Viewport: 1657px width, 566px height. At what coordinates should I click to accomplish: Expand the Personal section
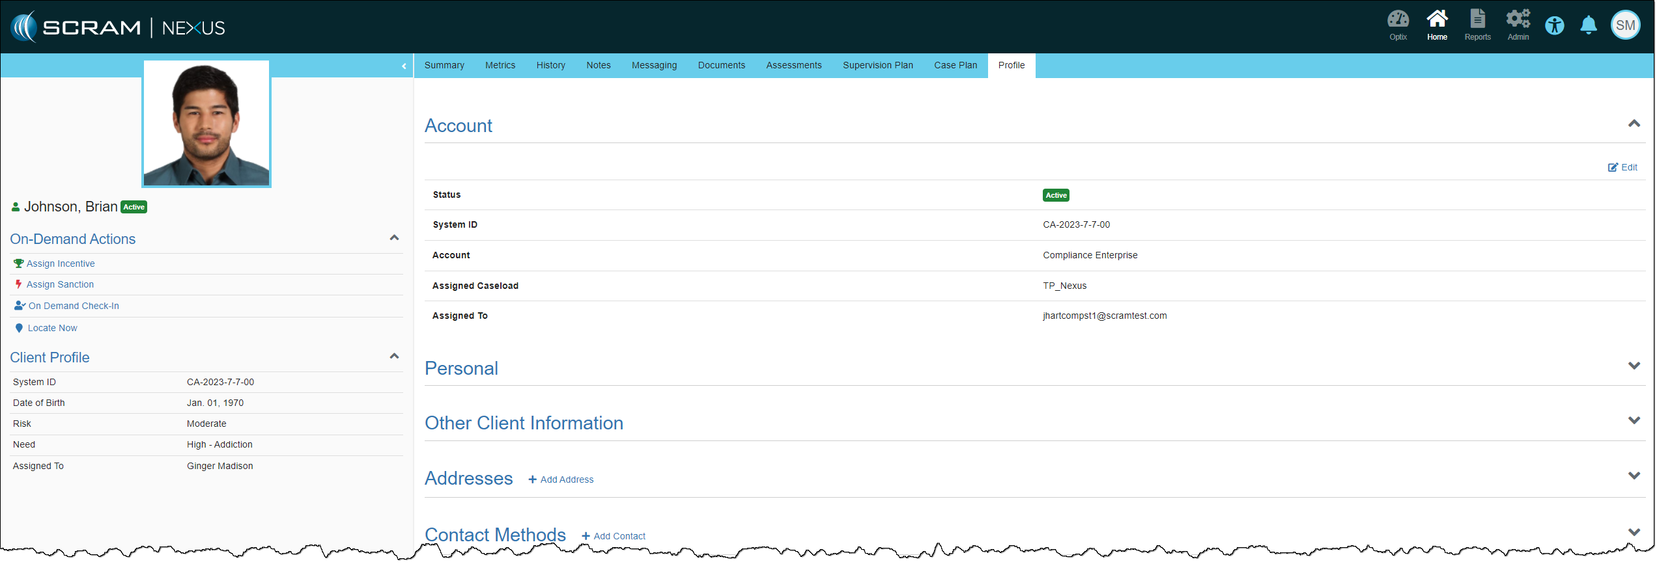coord(1633,366)
